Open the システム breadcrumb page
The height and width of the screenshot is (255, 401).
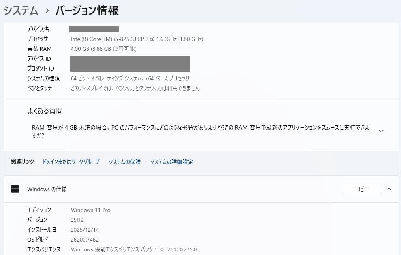pos(19,11)
